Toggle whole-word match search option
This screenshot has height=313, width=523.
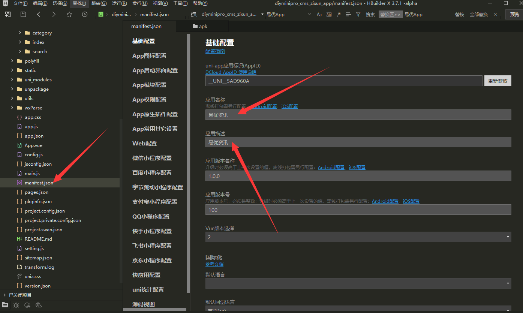tap(329, 14)
